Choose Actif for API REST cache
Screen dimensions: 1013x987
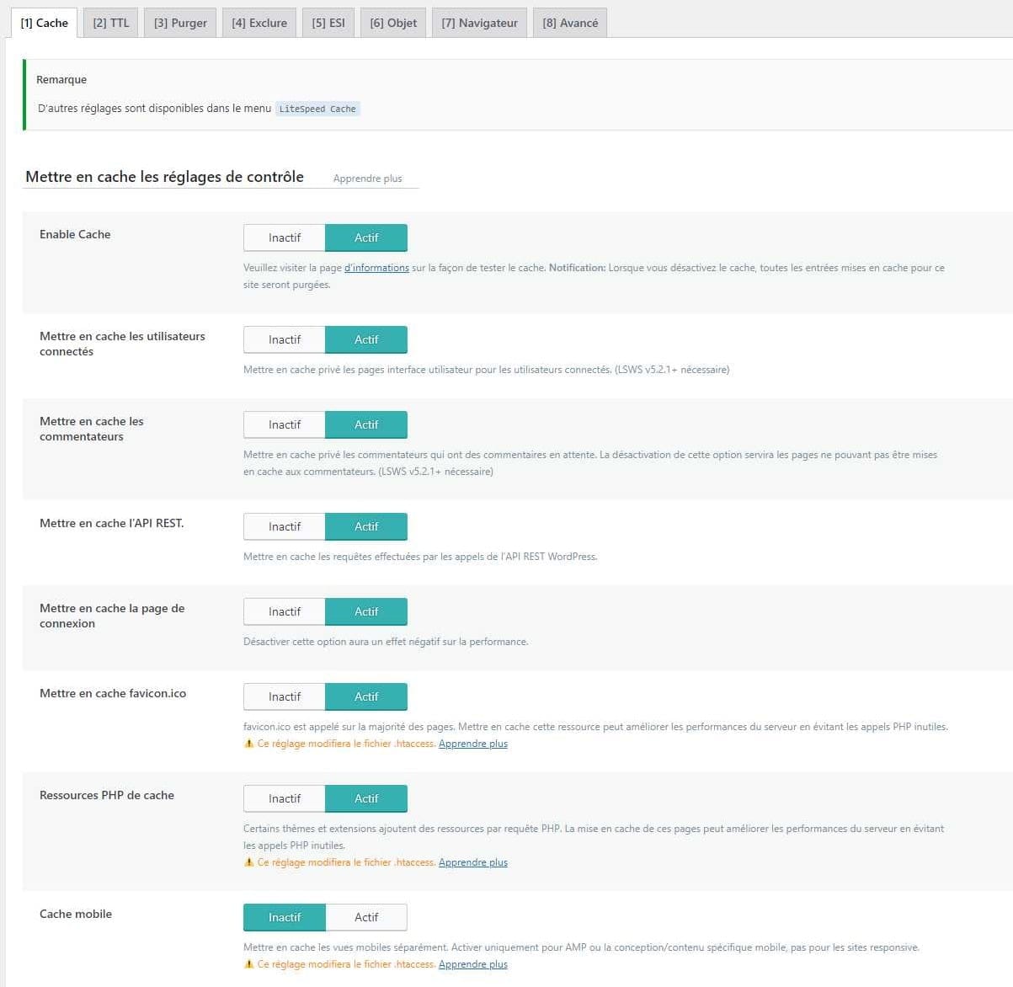tap(366, 526)
